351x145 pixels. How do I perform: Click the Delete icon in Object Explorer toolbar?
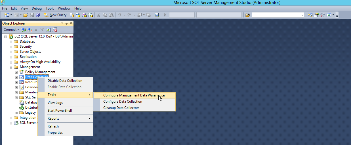click(x=55, y=30)
